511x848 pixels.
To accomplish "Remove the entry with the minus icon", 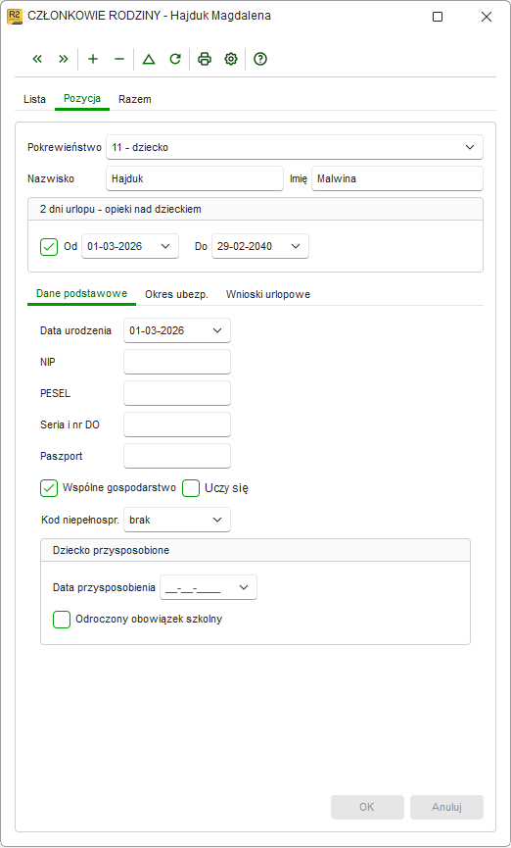I will click(x=119, y=60).
